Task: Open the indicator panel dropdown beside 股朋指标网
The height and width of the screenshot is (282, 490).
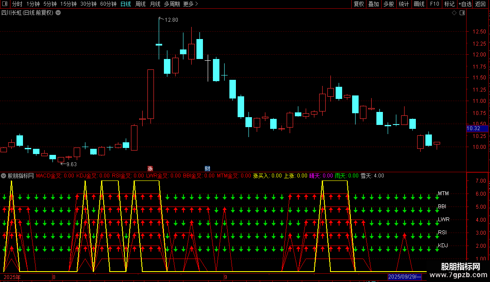Action: [3, 176]
